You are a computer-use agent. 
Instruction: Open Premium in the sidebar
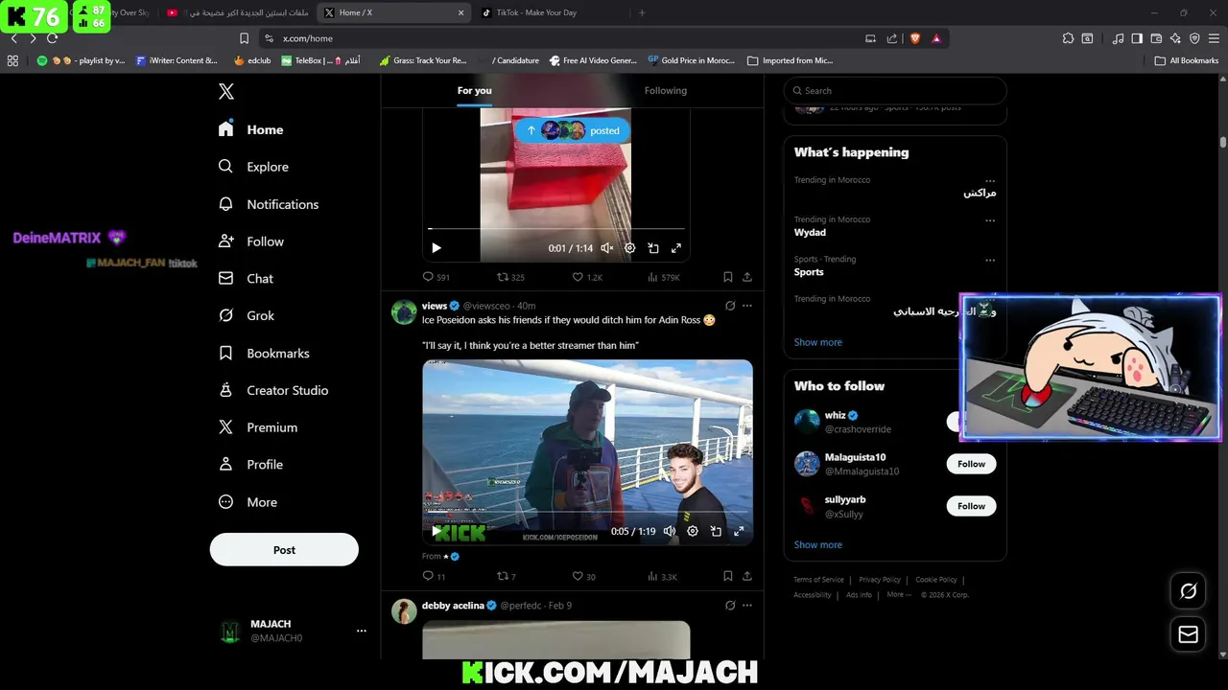tap(258, 427)
